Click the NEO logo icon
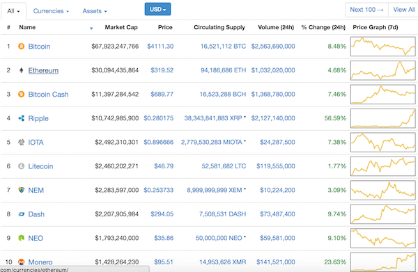Viewport: 418px width, 272px height. (x=22, y=238)
